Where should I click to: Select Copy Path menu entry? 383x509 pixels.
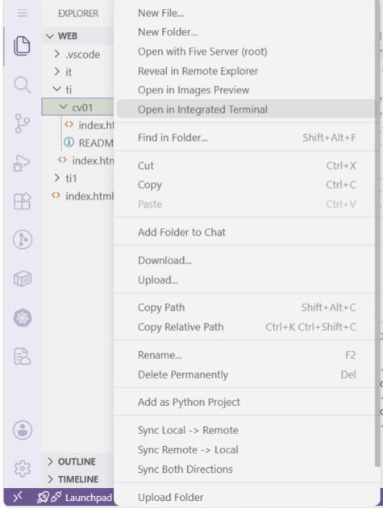(245, 308)
